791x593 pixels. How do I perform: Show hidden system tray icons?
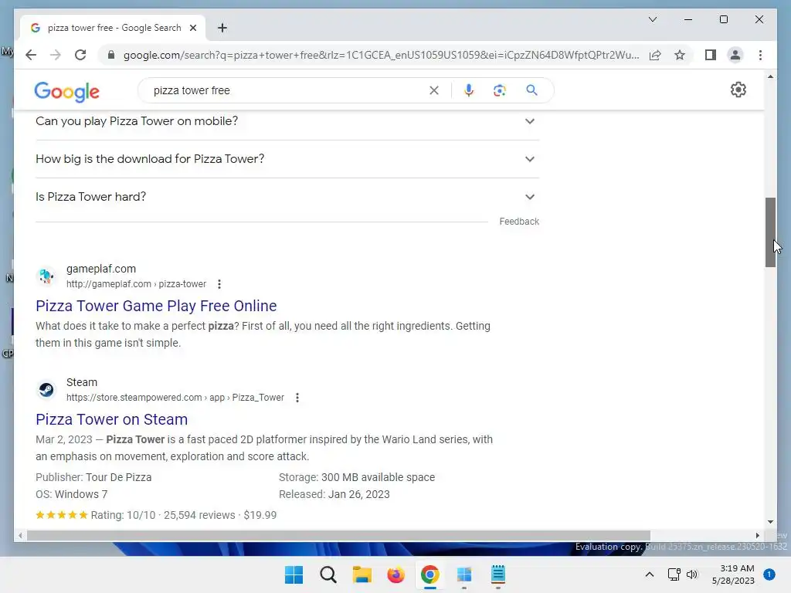point(650,574)
